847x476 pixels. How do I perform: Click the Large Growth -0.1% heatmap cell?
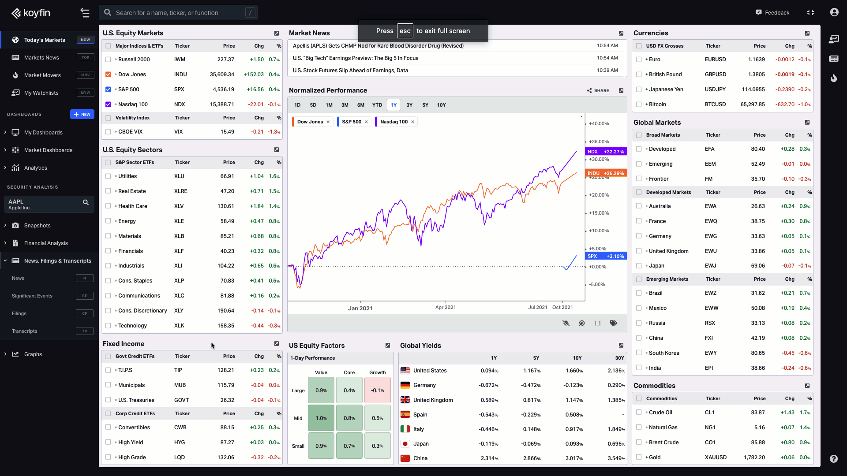[x=378, y=390]
